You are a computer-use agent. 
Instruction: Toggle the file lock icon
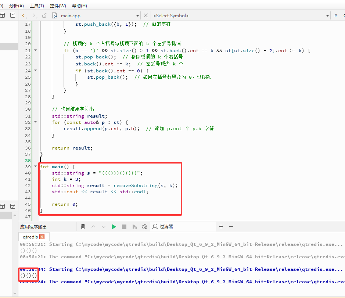click(x=44, y=15)
